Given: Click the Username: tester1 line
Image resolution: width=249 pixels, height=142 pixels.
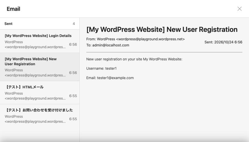Looking at the screenshot, I should tap(101, 68).
